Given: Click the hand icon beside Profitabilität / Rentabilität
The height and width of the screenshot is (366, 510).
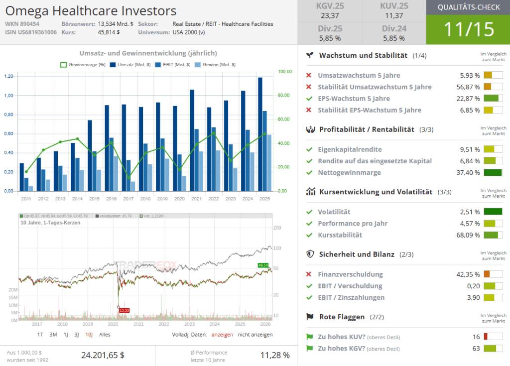Looking at the screenshot, I should (310, 129).
